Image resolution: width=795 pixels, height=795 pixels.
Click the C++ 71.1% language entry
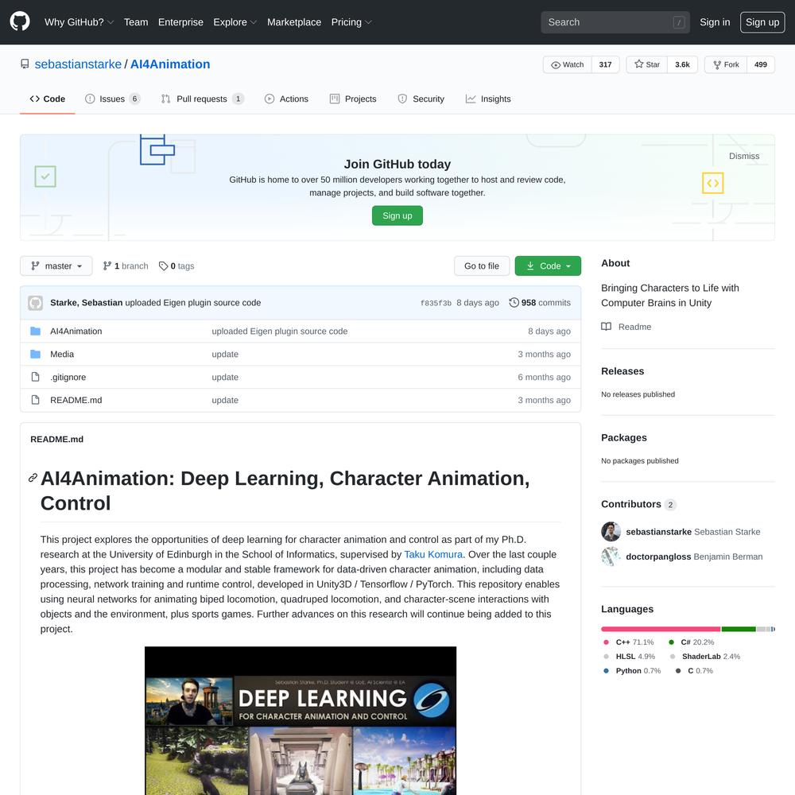tap(629, 642)
